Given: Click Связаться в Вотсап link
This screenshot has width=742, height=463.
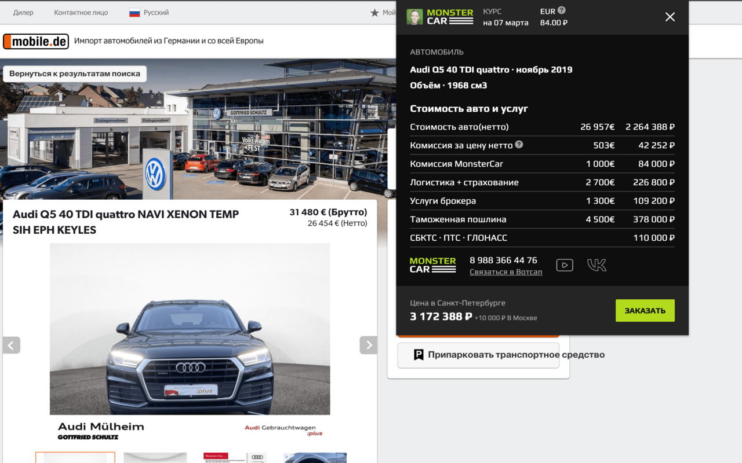Looking at the screenshot, I should pyautogui.click(x=505, y=272).
